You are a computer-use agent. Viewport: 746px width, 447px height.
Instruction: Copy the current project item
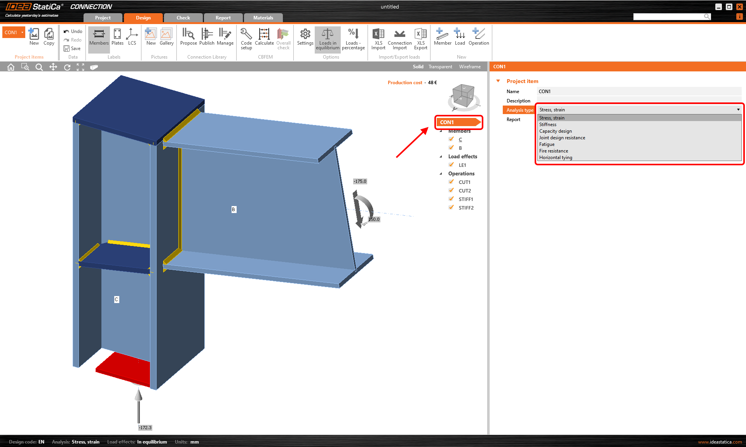(x=49, y=37)
